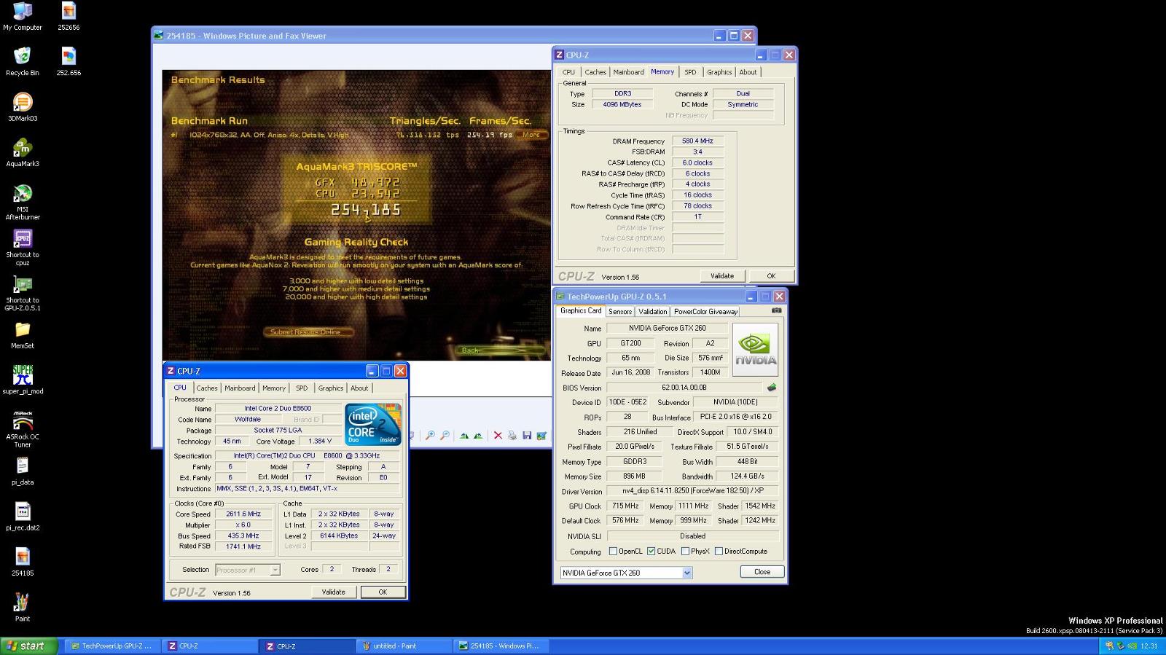This screenshot has width=1166, height=655.
Task: Click the GPU-Z screenshot camera icon
Action: pos(777,310)
